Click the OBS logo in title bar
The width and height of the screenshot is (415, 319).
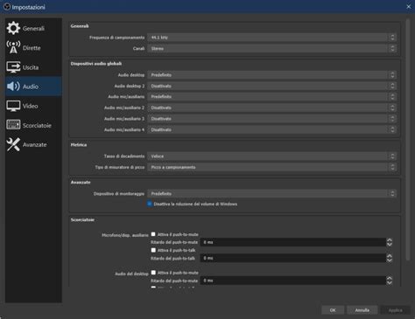[7, 6]
